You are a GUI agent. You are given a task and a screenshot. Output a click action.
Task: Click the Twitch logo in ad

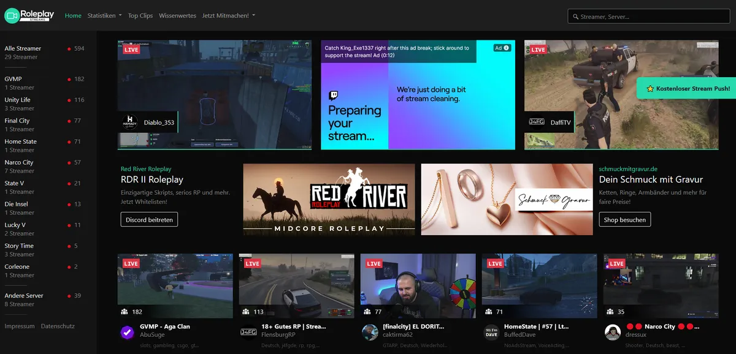click(x=334, y=96)
